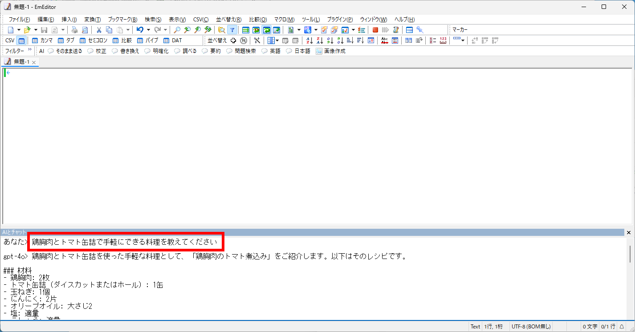Click the Sort Z to A icon
635x332 pixels.
point(320,40)
